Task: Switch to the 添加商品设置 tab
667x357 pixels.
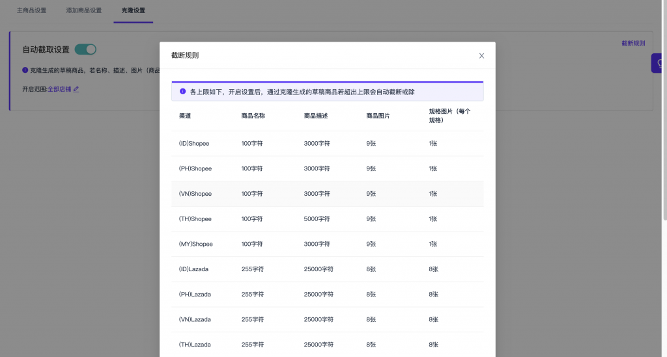Action: pyautogui.click(x=84, y=10)
